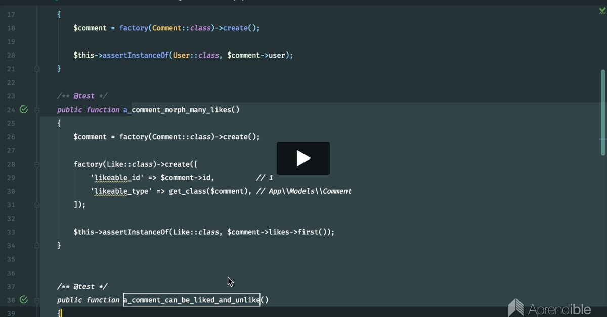Click line number 18 in gutter

pos(11,28)
